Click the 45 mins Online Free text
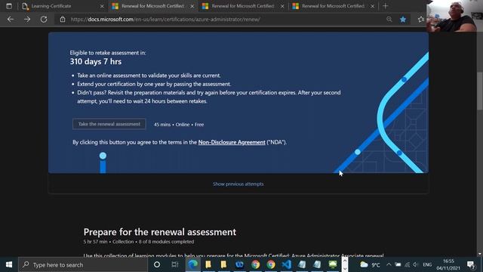Screen dimensions: 483x272 179,125
